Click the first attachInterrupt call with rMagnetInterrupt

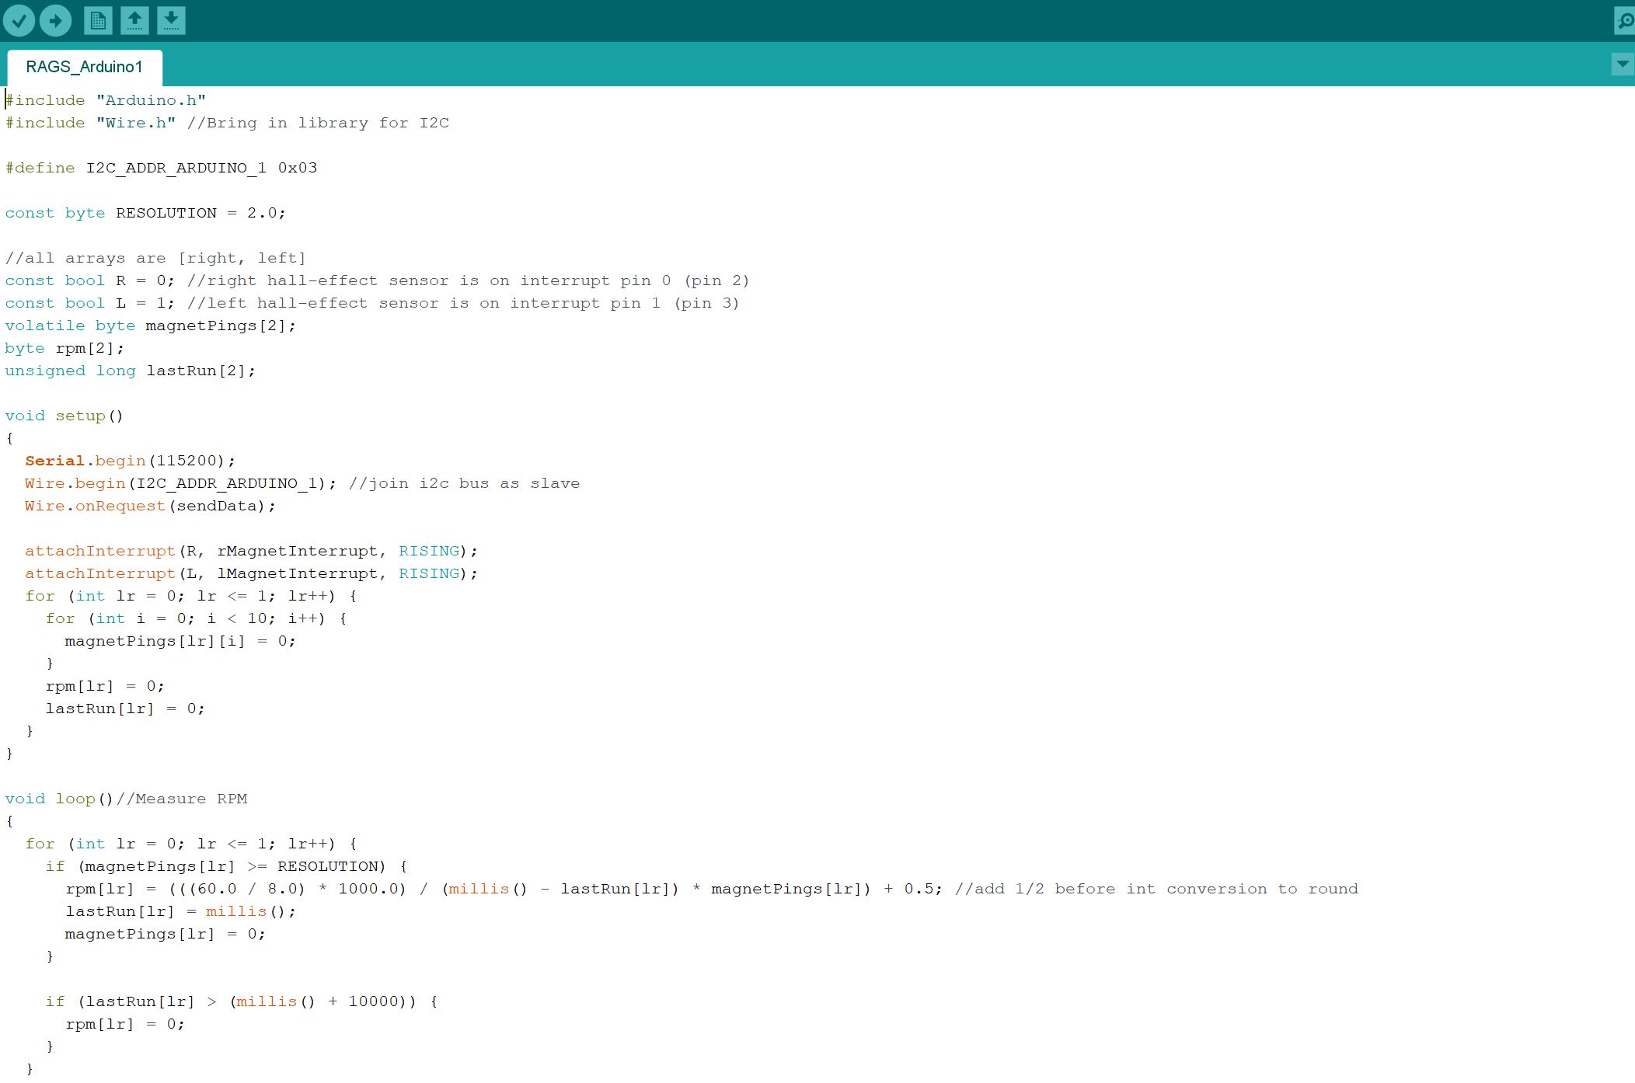250,551
